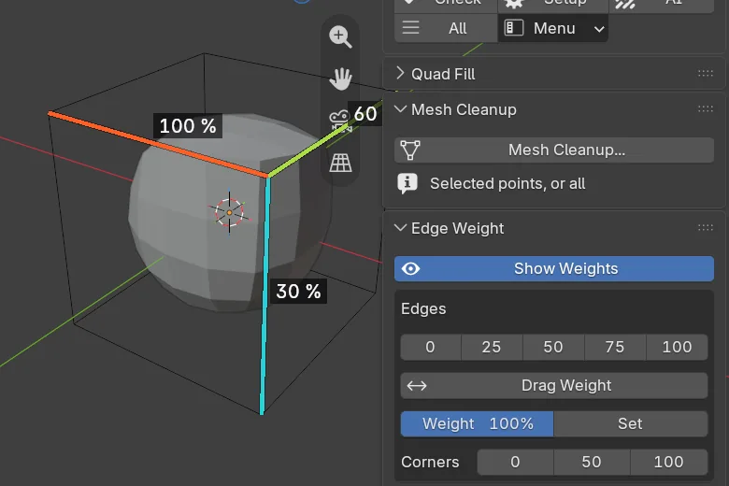Image resolution: width=729 pixels, height=486 pixels.
Task: Click the orange weighted cube edge
Action: pos(158,144)
